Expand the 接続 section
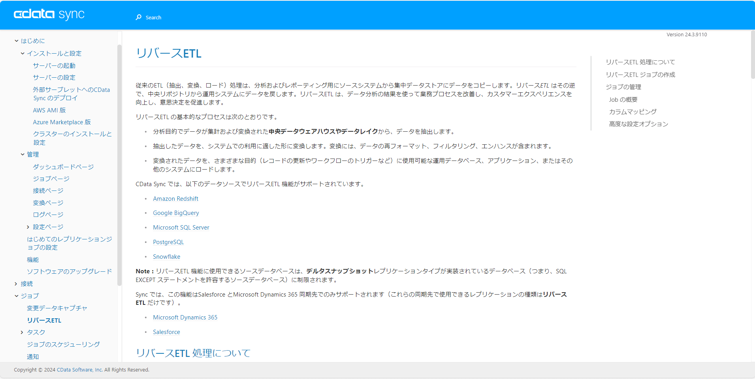This screenshot has width=755, height=379. tap(16, 284)
